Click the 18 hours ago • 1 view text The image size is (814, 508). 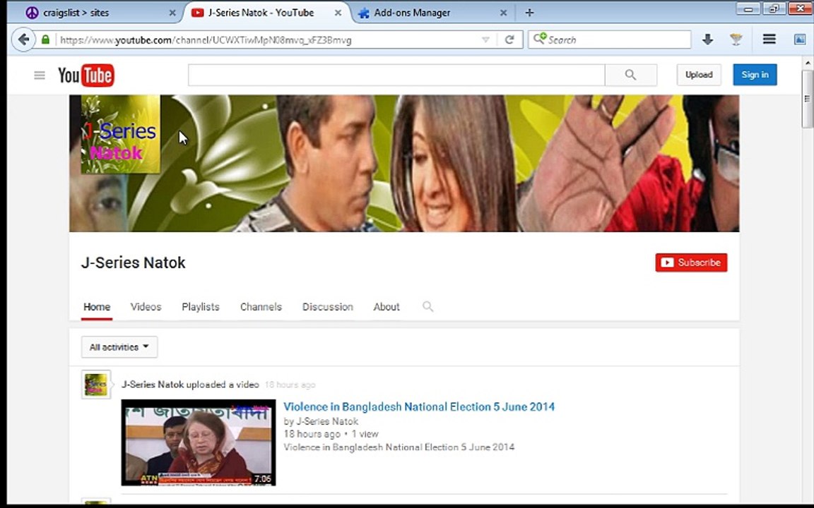pyautogui.click(x=331, y=434)
